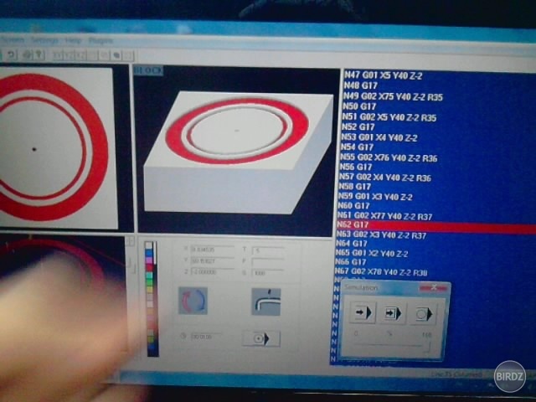The height and width of the screenshot is (402, 536).
Task: Click the clock icon beside time field
Action: (183, 336)
